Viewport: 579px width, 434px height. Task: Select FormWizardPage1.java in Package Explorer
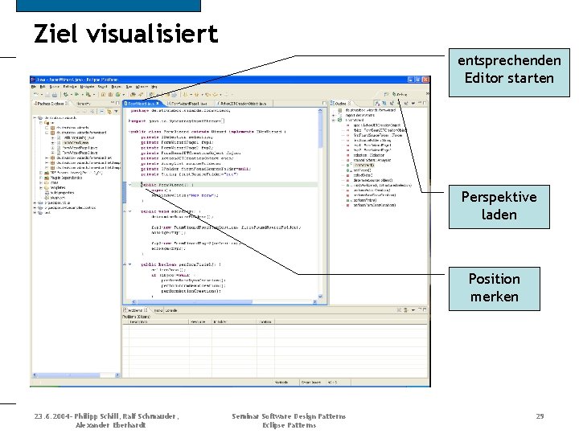[80, 148]
